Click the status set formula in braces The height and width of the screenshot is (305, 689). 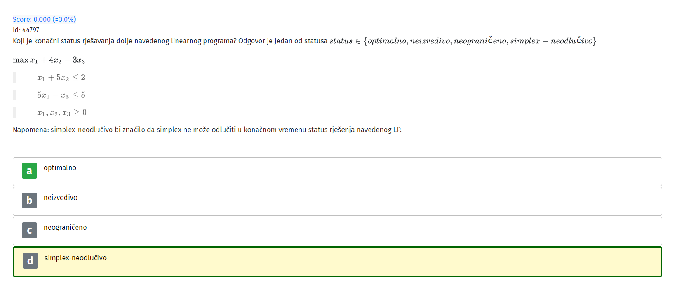[480, 41]
